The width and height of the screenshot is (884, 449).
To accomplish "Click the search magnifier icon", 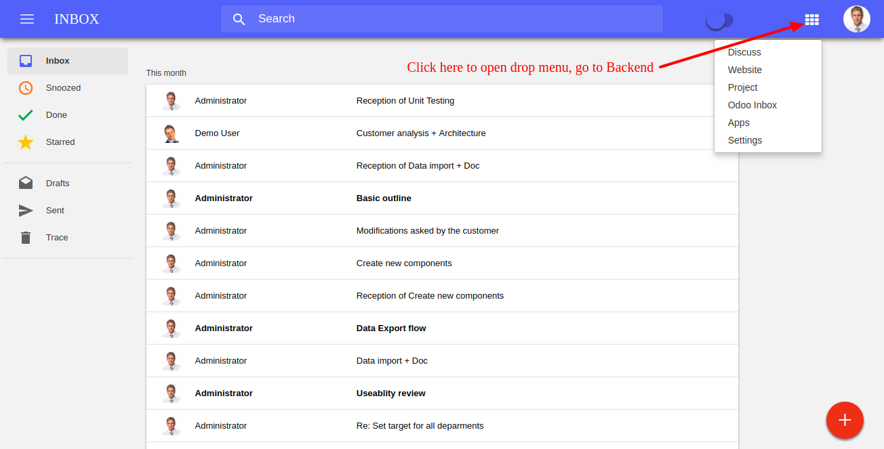I will pyautogui.click(x=239, y=19).
